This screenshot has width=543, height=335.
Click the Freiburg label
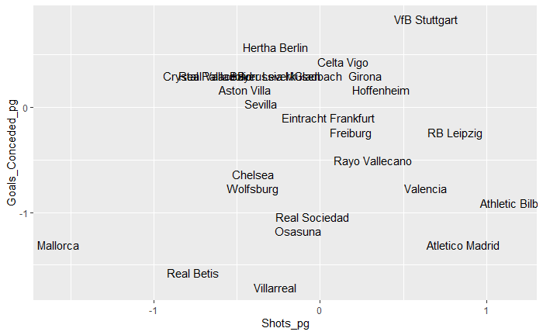coord(351,133)
